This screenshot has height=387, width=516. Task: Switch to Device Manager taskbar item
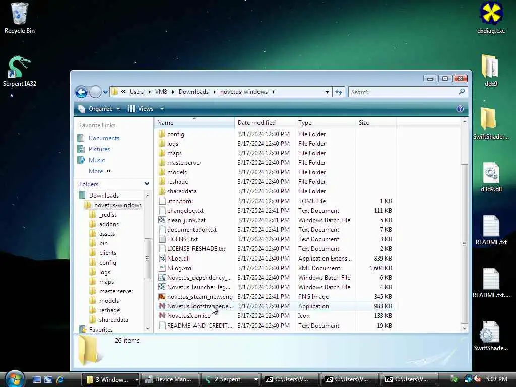coord(170,380)
